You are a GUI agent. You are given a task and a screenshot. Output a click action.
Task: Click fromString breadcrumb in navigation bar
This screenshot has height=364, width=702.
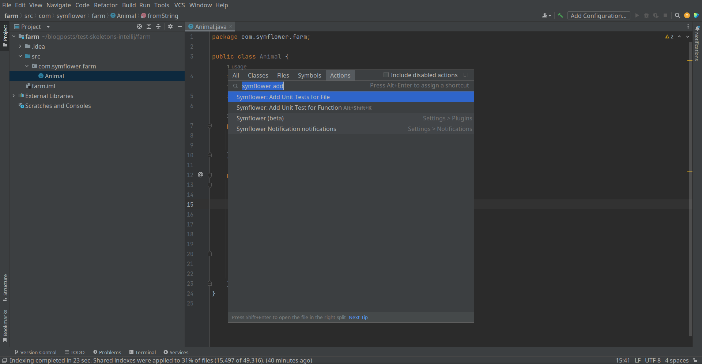(x=160, y=16)
